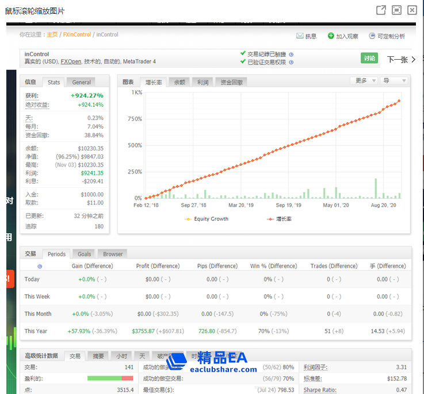Switch to the General tab
Image resolution: width=424 pixels, height=394 pixels.
click(81, 82)
